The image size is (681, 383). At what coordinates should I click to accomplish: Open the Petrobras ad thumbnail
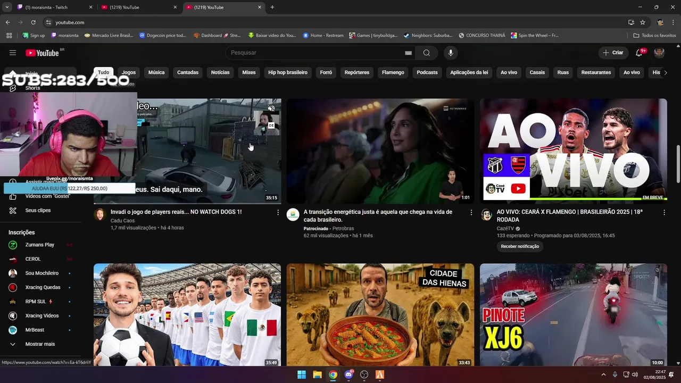click(380, 151)
